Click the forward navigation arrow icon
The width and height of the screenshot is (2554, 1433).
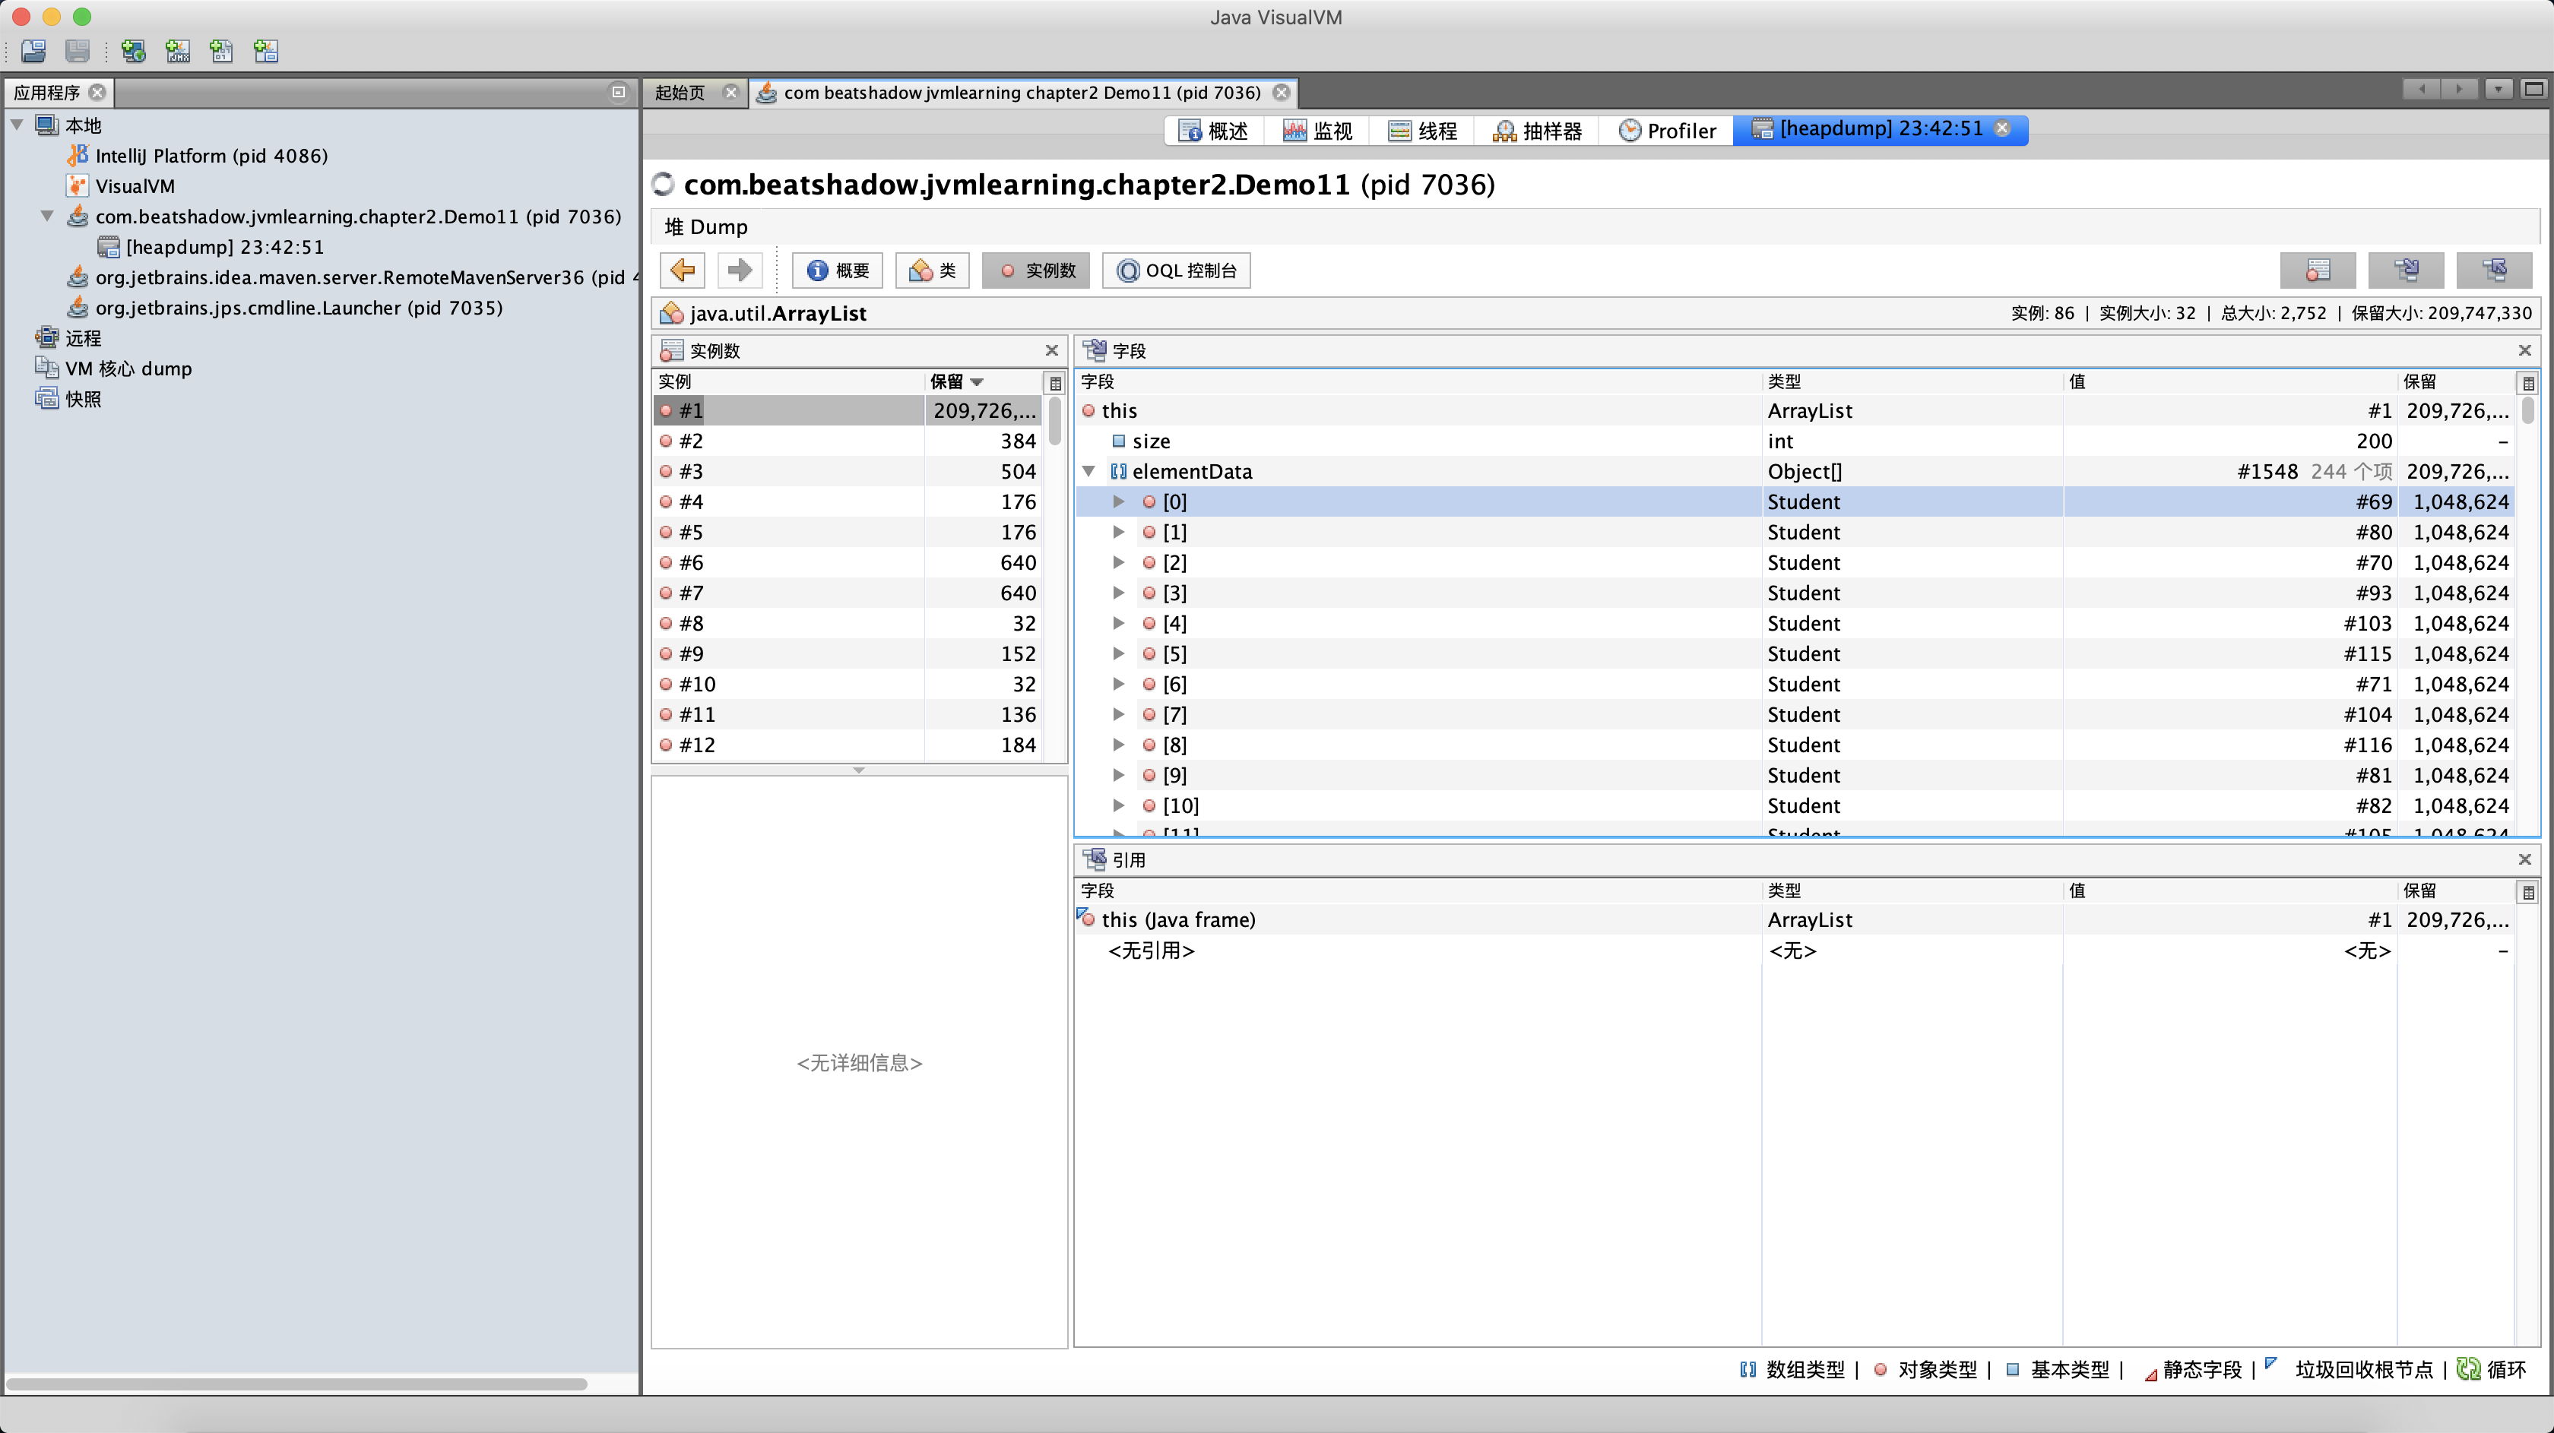[739, 270]
